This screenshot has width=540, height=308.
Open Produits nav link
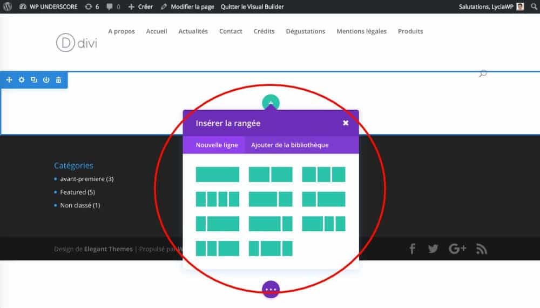pyautogui.click(x=410, y=31)
